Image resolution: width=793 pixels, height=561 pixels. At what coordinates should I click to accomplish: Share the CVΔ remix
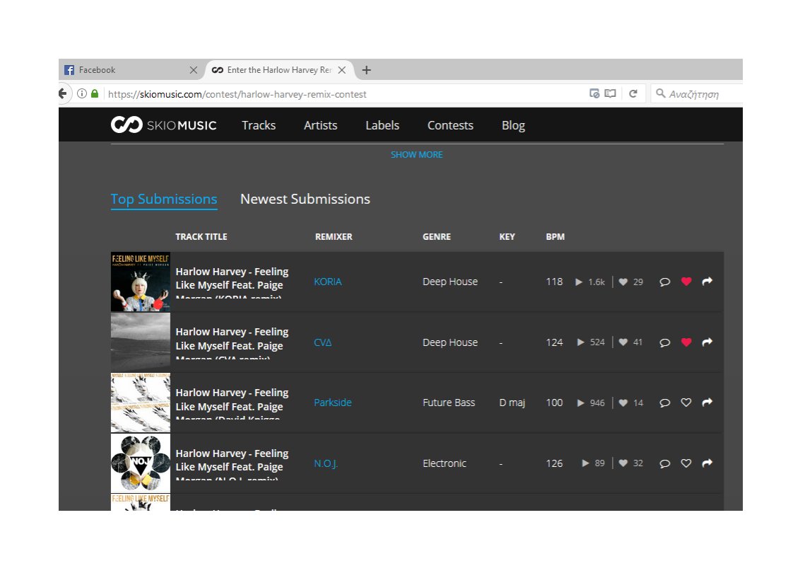tap(707, 342)
